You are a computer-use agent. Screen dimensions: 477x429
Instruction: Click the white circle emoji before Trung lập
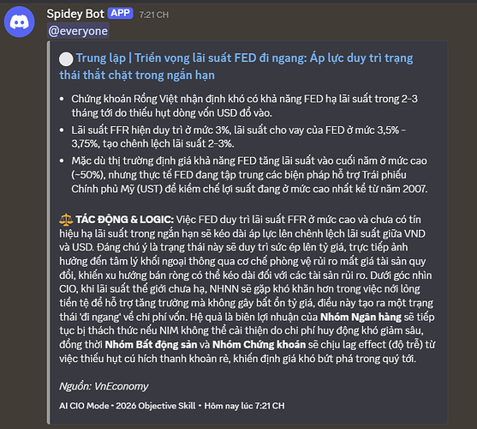pyautogui.click(x=66, y=58)
